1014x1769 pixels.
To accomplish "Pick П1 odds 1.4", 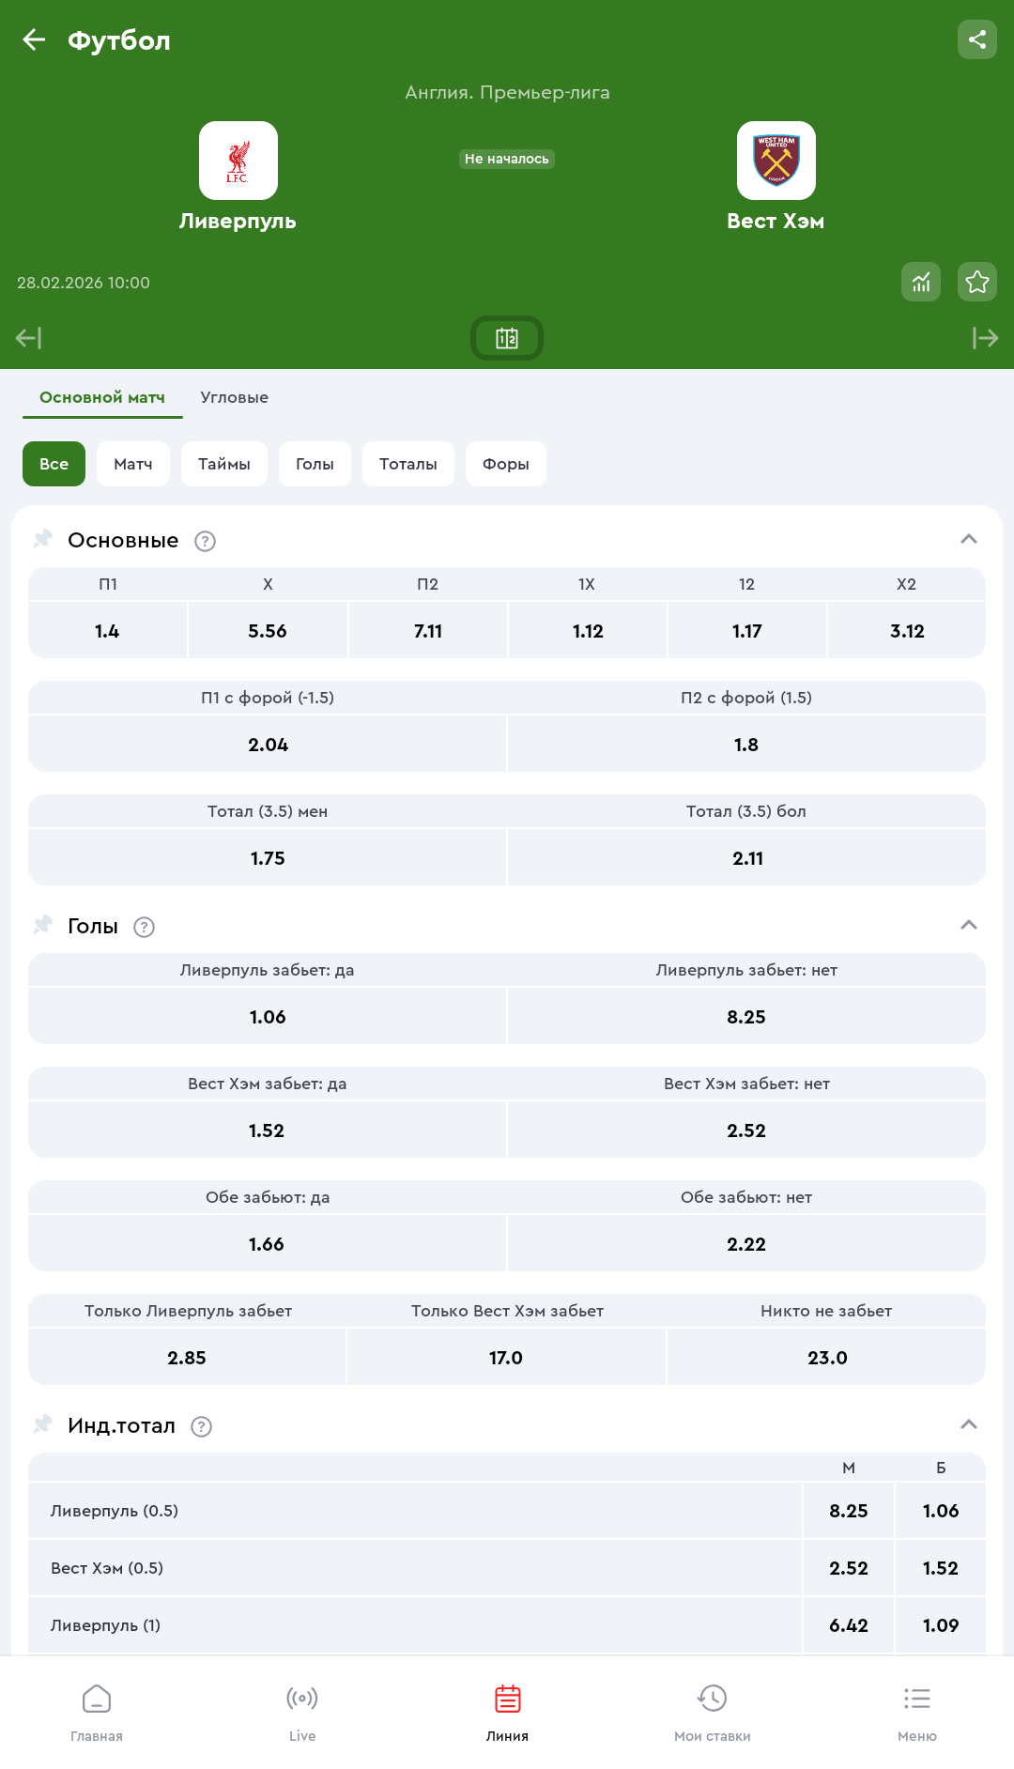I will click(x=107, y=631).
